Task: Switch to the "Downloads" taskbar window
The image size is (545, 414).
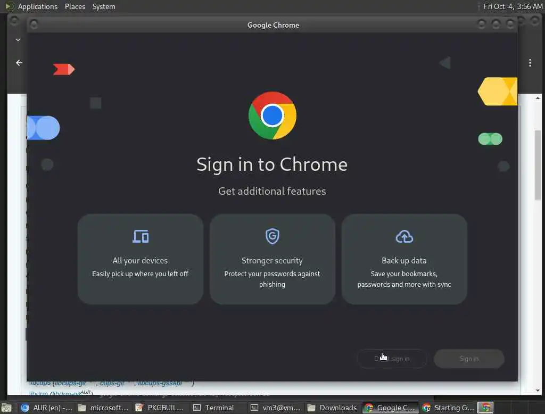Action: point(332,408)
